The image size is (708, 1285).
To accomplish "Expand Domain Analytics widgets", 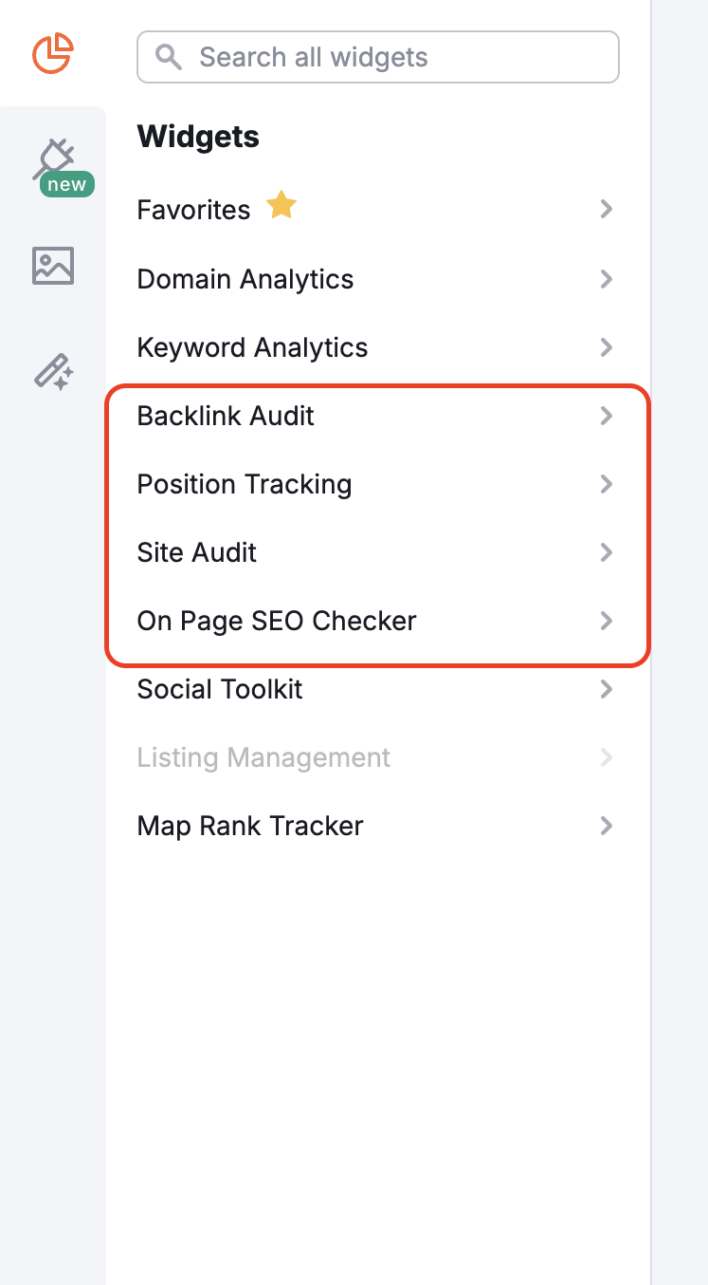I will point(245,279).
